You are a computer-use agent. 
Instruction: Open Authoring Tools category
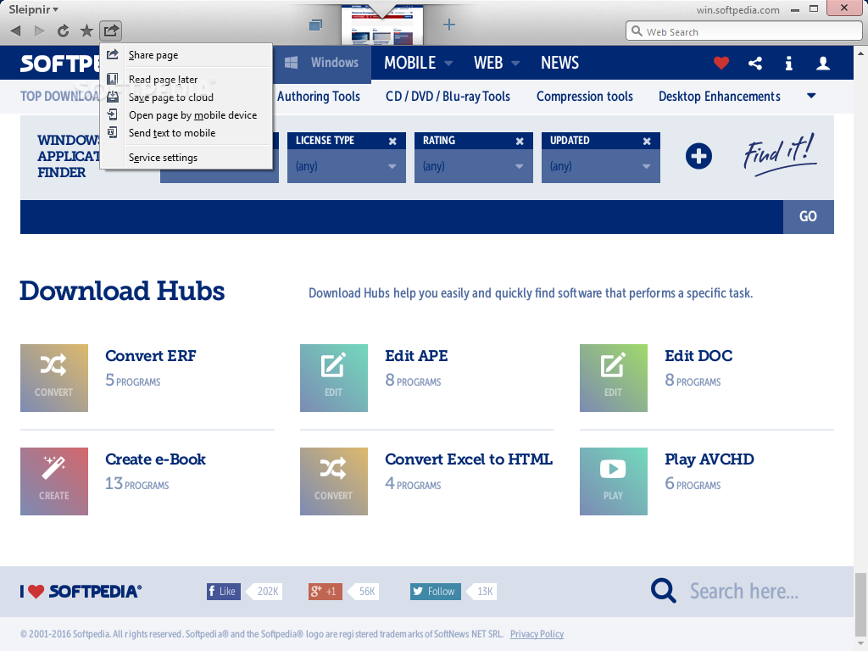point(319,97)
